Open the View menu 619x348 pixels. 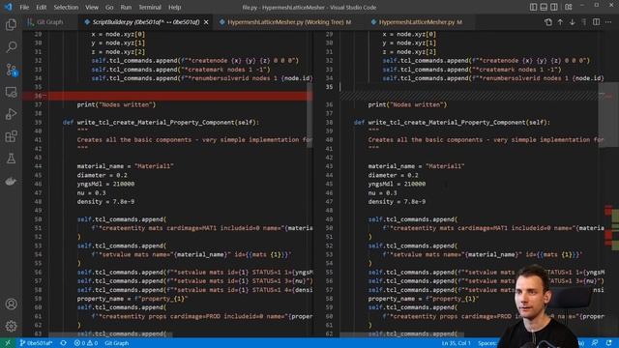tap(92, 7)
